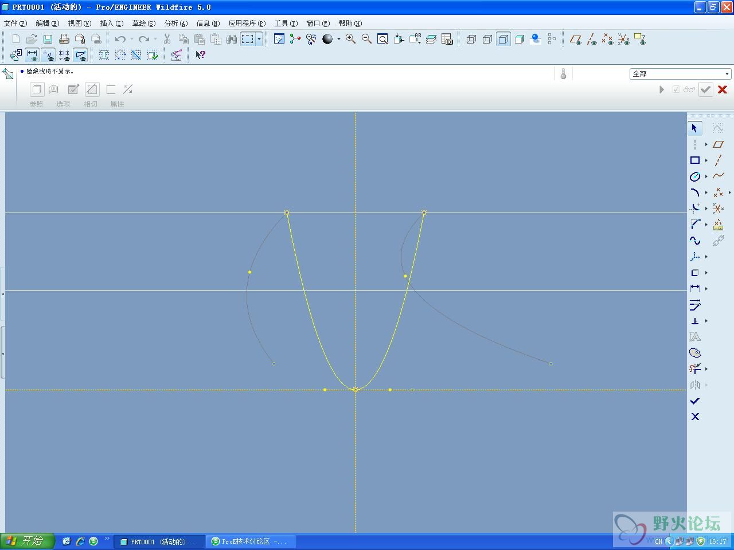Click the zoom in magnifier icon
Screen dimensions: 734x550
(350, 39)
